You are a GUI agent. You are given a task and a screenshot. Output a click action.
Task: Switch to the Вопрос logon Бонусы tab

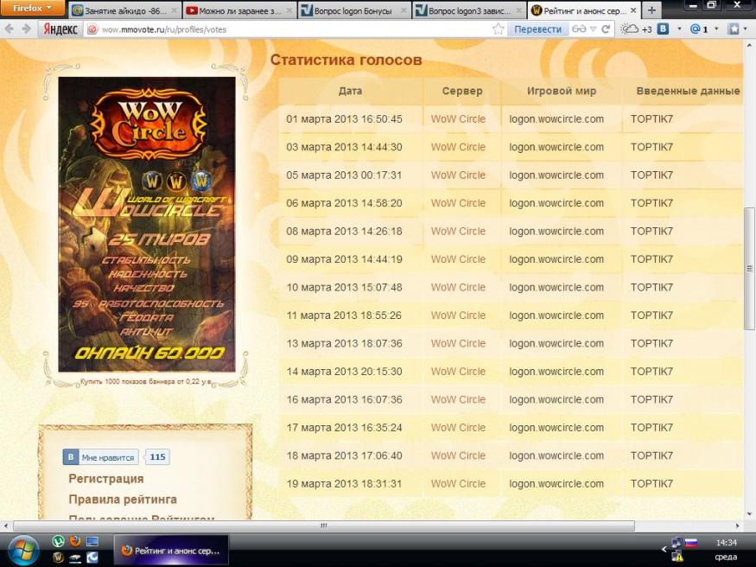[353, 11]
